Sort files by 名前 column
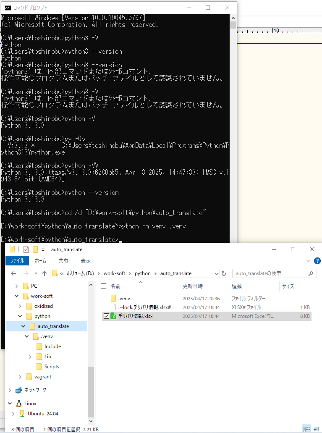Screen dimensions: 322x433 [x=115, y=286]
